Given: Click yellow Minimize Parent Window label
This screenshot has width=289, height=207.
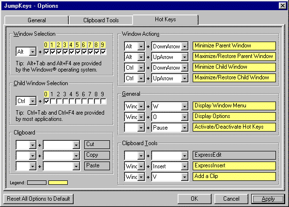Looking at the screenshot, I should point(234,45).
